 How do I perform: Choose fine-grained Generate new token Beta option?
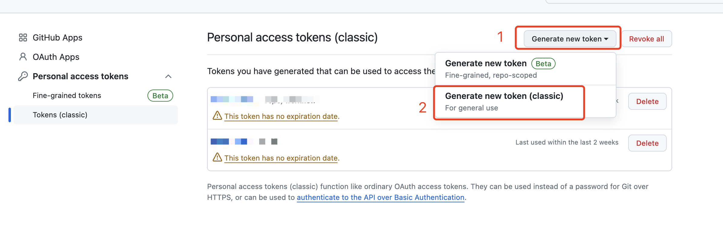pos(526,69)
